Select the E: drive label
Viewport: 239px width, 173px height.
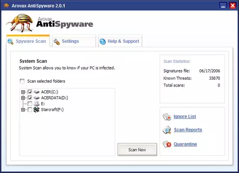[43, 104]
